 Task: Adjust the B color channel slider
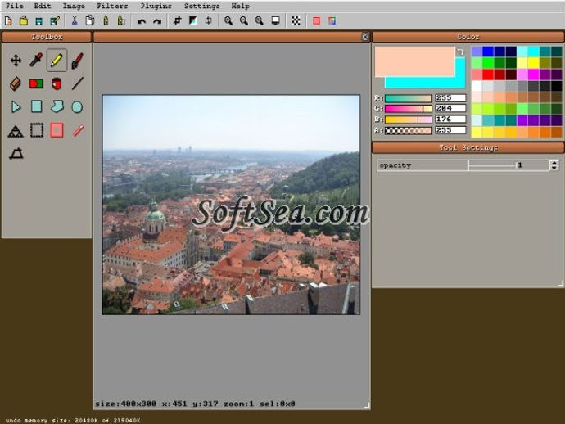coord(408,120)
